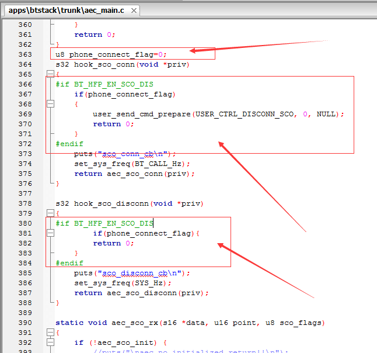Click 'u8 sco_flags' parameter on line 390
The width and height of the screenshot is (377, 353).
click(x=294, y=323)
